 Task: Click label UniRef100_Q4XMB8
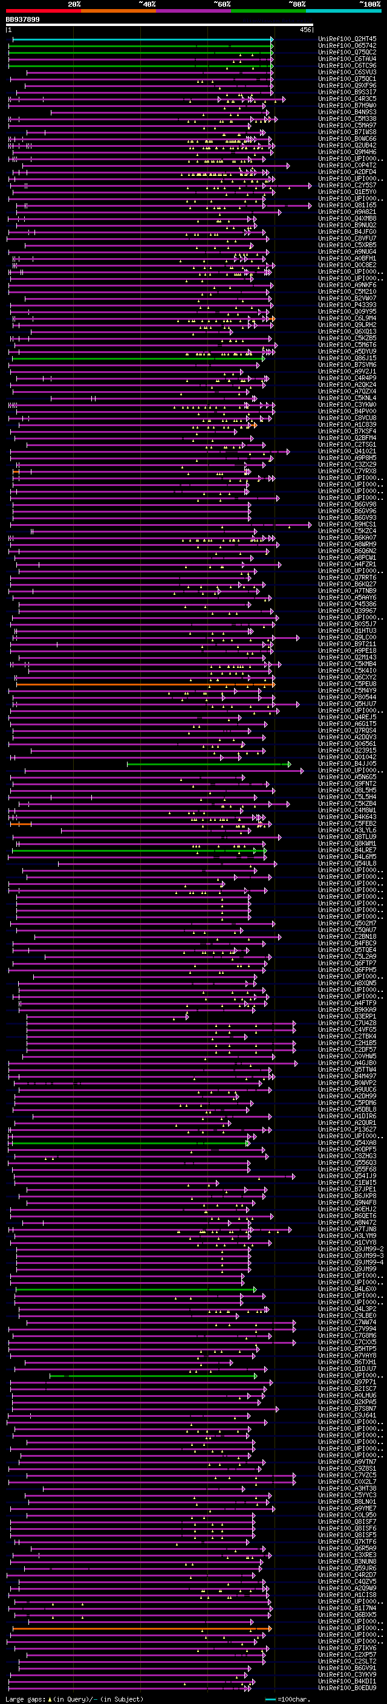point(347,218)
